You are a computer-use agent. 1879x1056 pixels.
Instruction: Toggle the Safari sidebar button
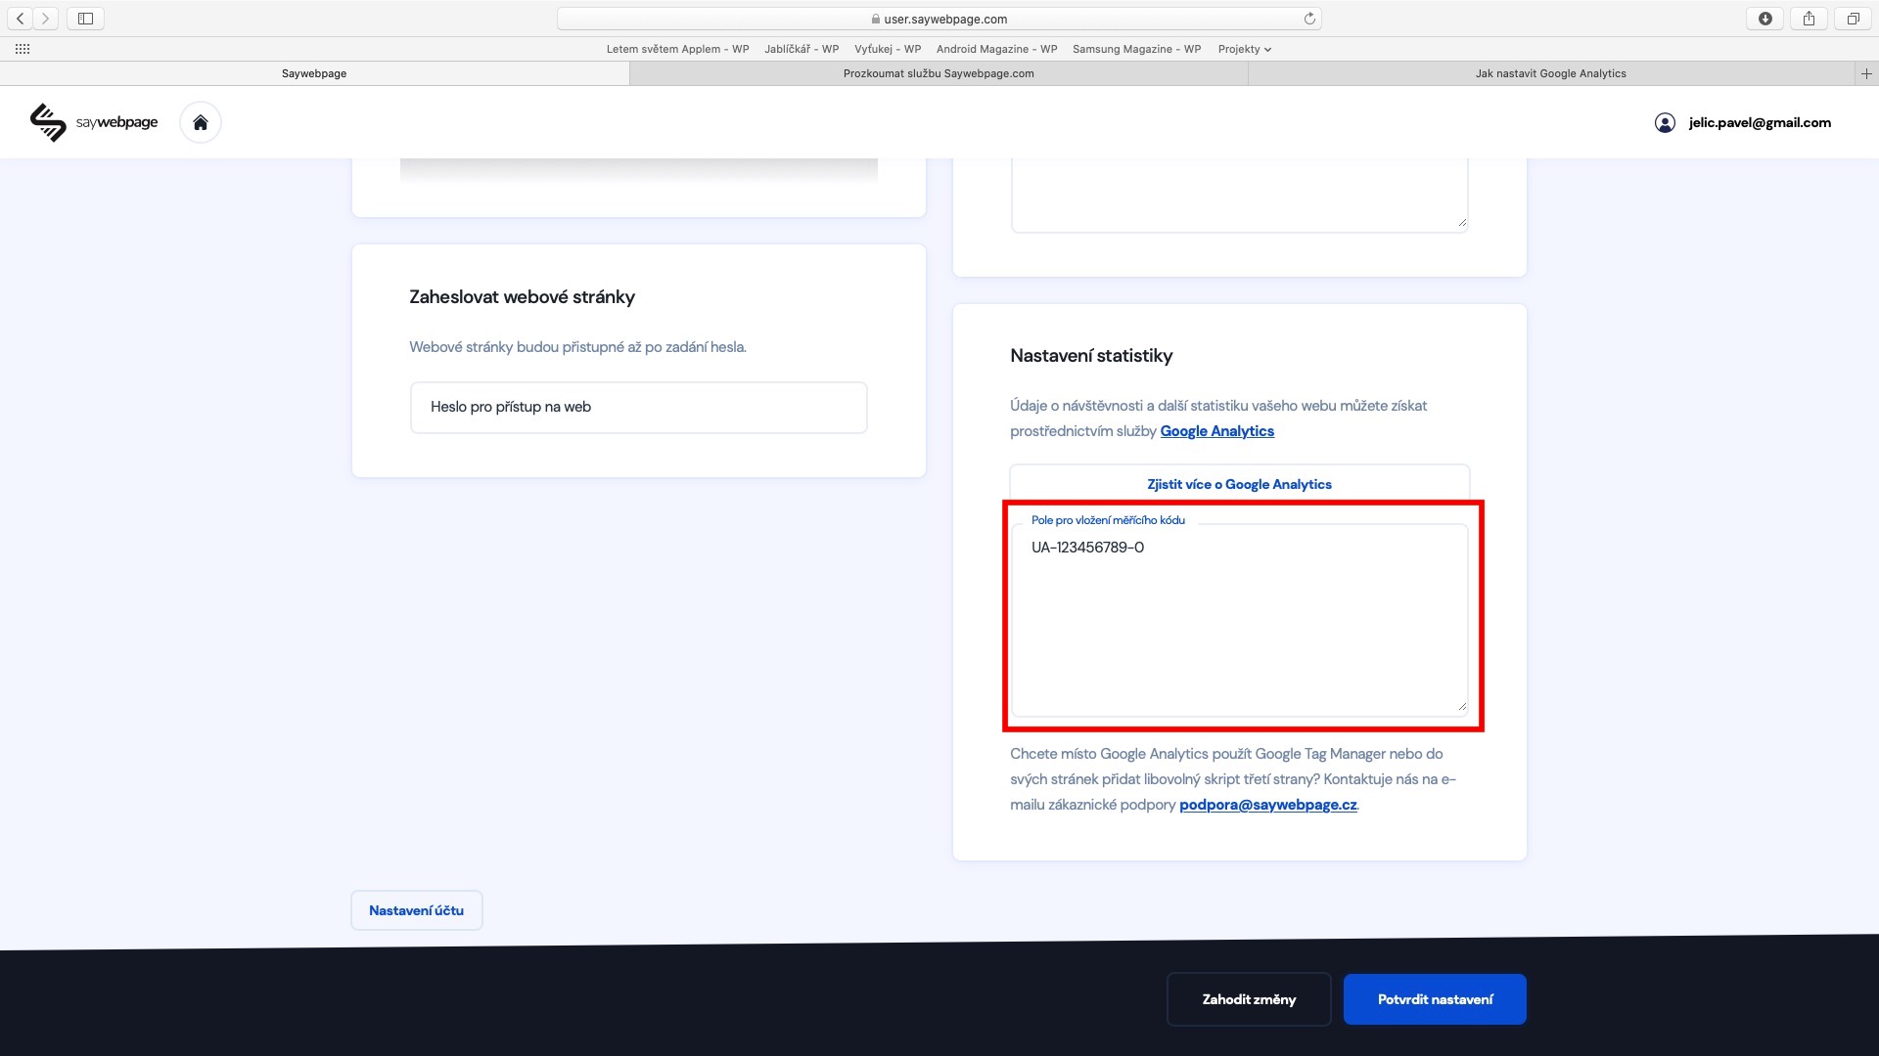[x=85, y=19]
